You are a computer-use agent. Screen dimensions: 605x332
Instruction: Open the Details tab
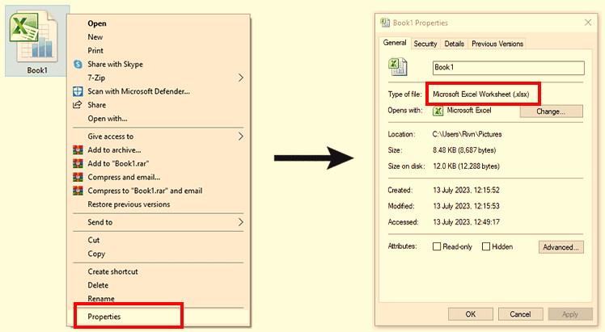tap(454, 44)
